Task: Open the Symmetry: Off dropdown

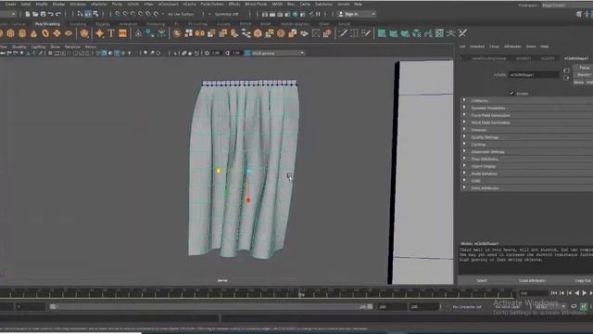Action: tap(227, 14)
